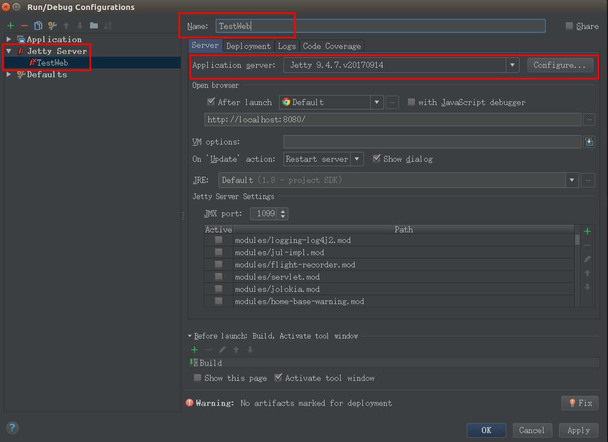Image resolution: width=608 pixels, height=442 pixels.
Task: Move the module path up in the table
Action: tap(587, 273)
